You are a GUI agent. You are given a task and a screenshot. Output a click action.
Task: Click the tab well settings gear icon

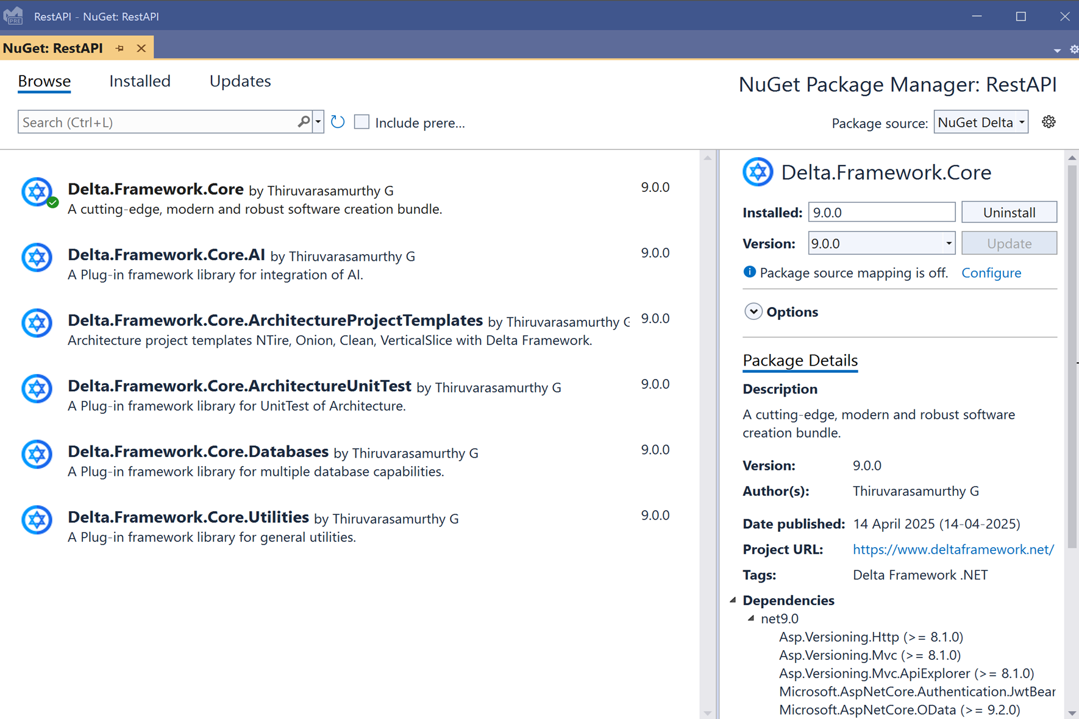1074,50
